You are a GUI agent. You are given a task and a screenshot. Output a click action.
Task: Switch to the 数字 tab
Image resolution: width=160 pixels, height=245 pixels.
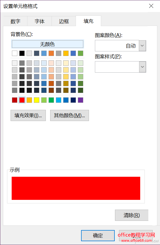click(x=15, y=21)
